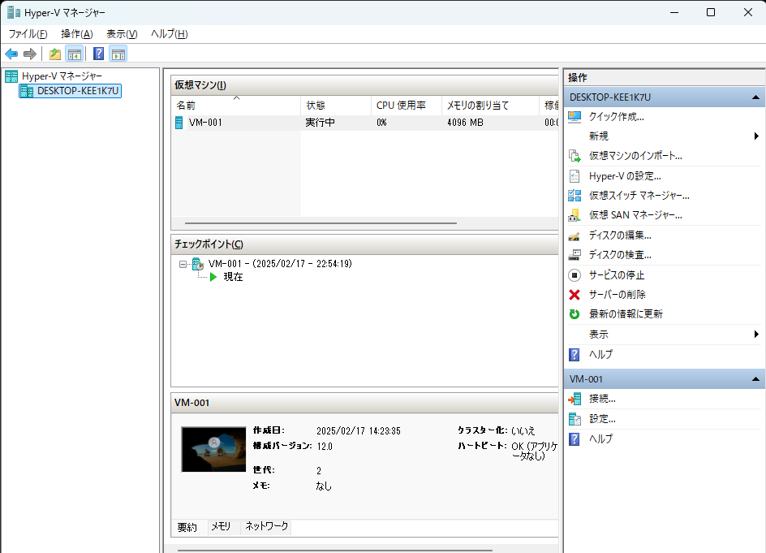Toggle the action pane show/hide toolbar icon
The height and width of the screenshot is (553, 766).
coord(118,54)
